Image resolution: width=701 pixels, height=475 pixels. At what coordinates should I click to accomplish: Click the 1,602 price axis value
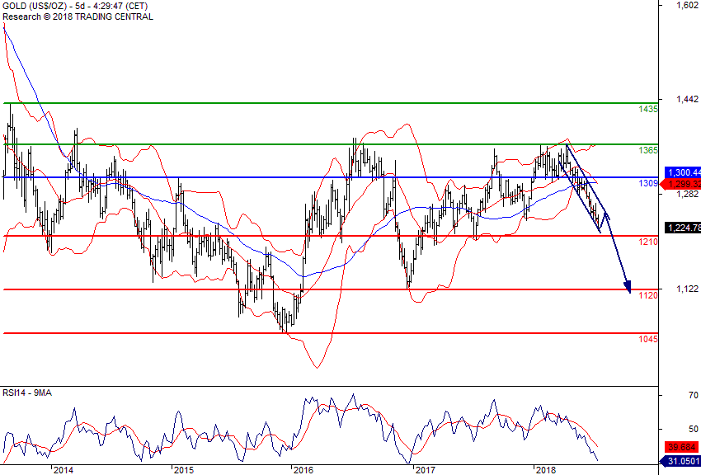coord(687,5)
